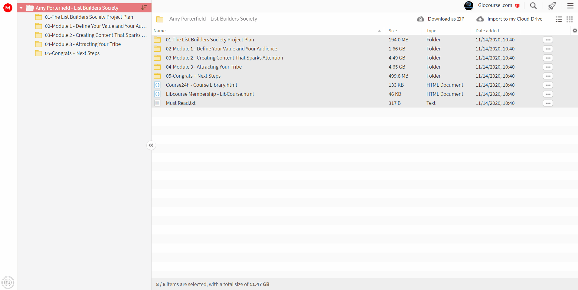Click the MEGA logo icon

(8, 8)
